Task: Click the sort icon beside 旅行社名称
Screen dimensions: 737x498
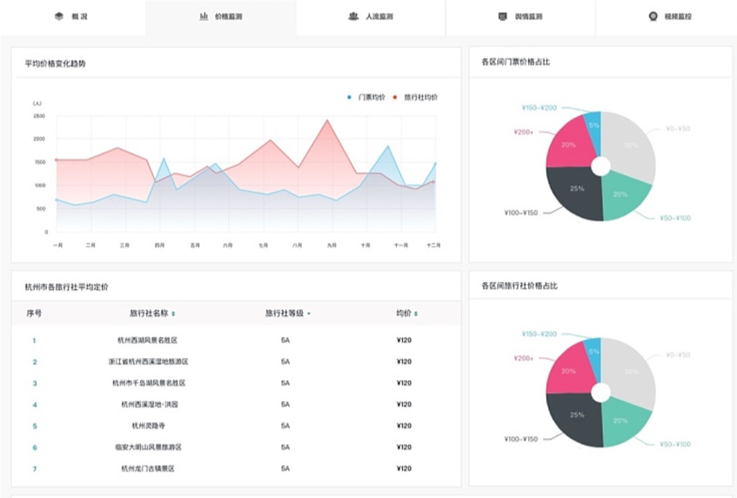Action: click(173, 313)
